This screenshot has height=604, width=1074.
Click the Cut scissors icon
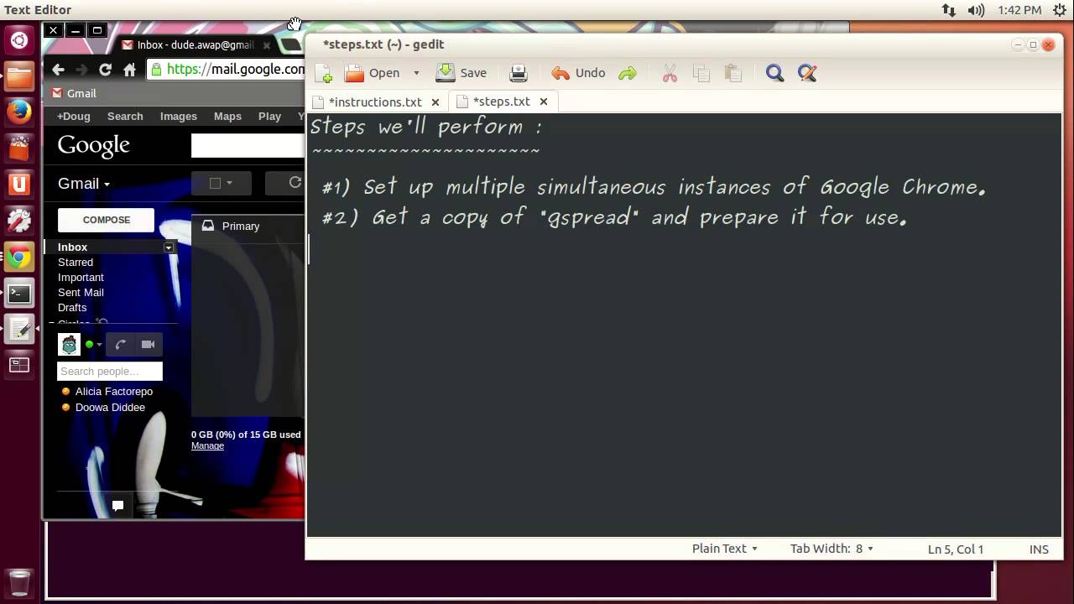point(670,73)
